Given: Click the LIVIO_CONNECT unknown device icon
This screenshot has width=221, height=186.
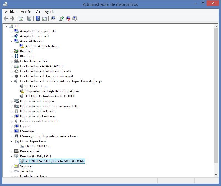Looking at the screenshot, I should click(22, 146).
